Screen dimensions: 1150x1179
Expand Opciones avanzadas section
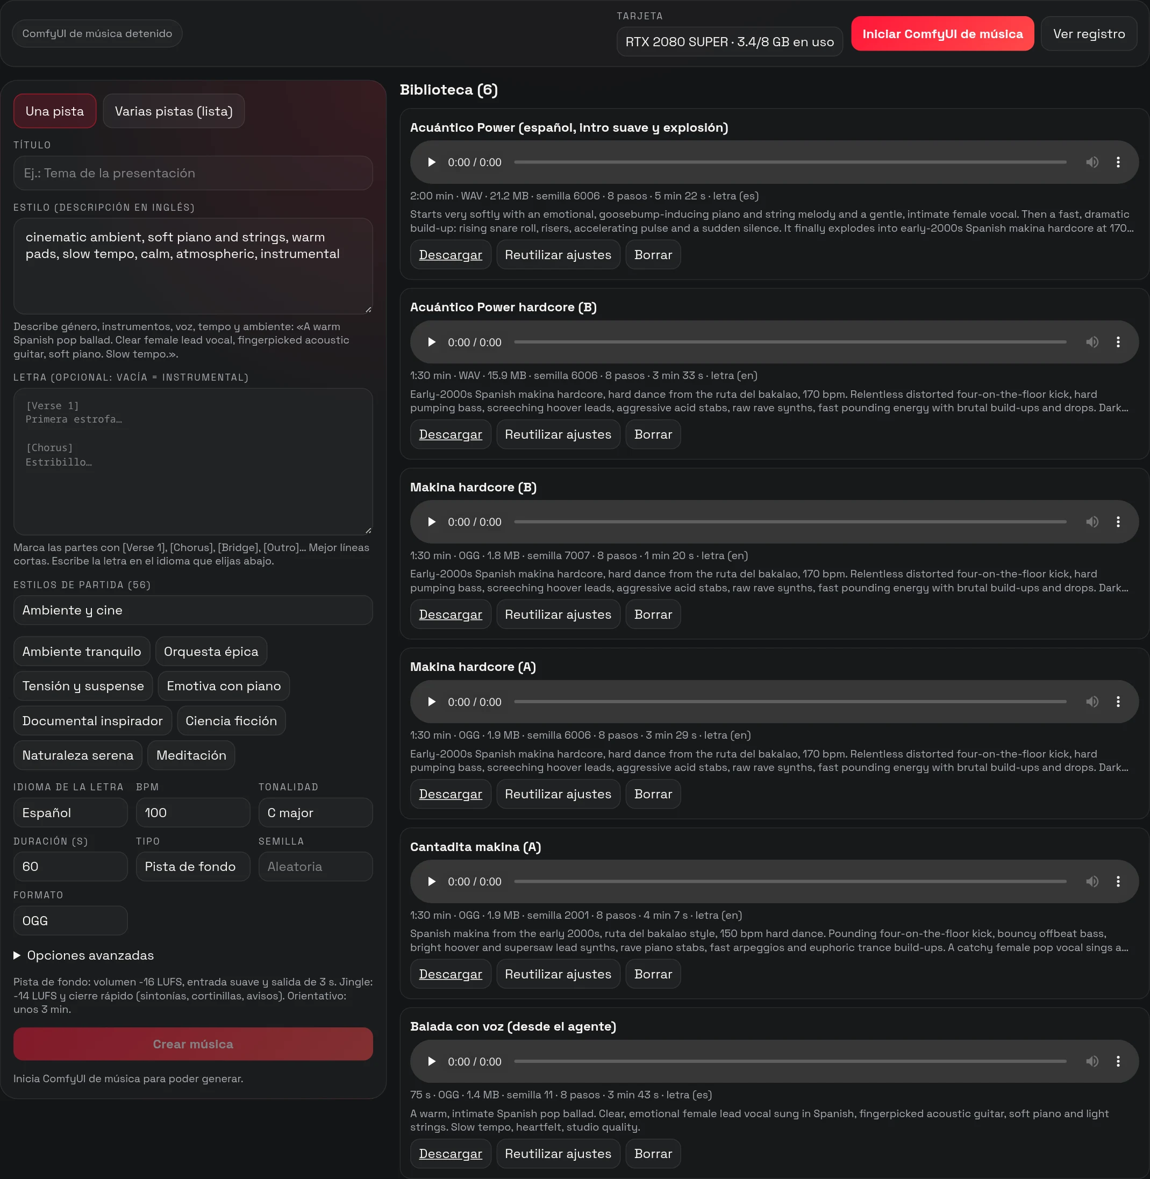tap(84, 955)
